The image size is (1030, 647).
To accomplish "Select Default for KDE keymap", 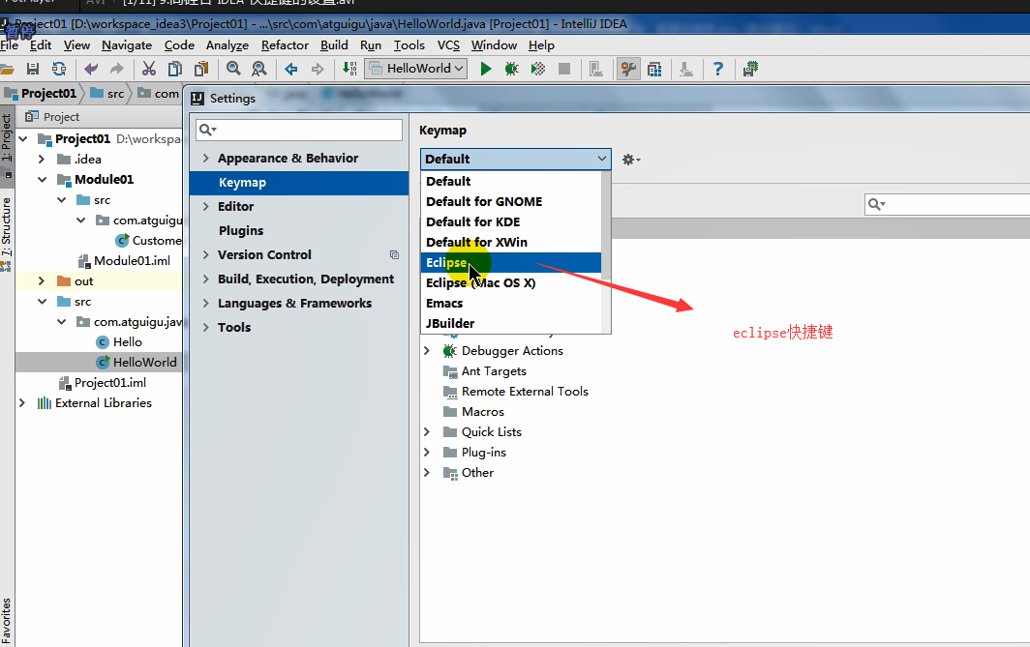I will [x=510, y=221].
